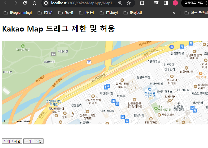The width and height of the screenshot is (208, 148).
Task: Click the 드래그 허용 button
Action: (33, 141)
